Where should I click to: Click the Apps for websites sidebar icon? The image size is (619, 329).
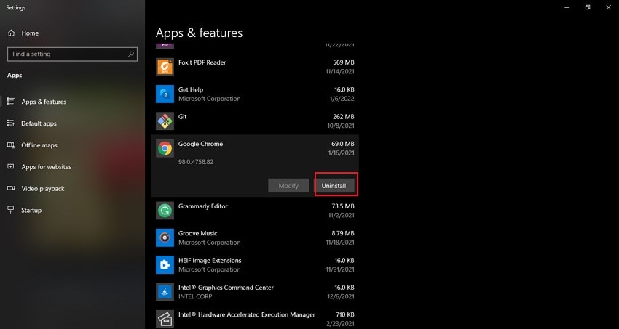pyautogui.click(x=11, y=166)
